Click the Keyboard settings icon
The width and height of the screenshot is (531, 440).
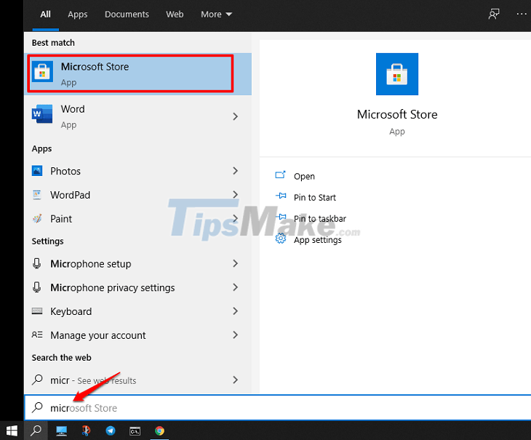(x=37, y=311)
